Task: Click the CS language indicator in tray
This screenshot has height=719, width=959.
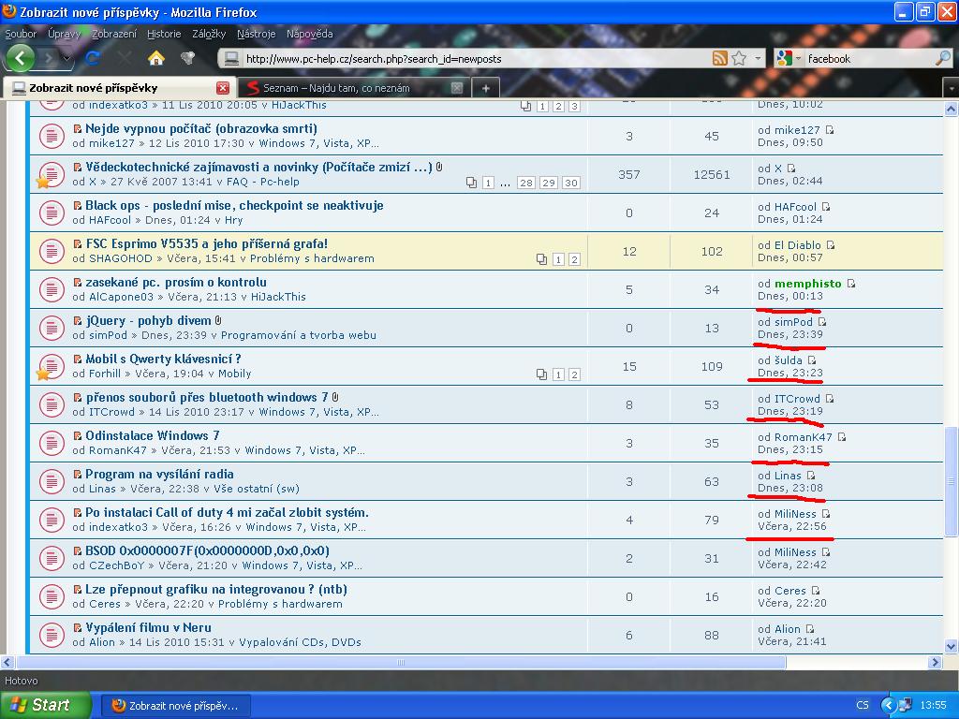Action: (x=863, y=705)
